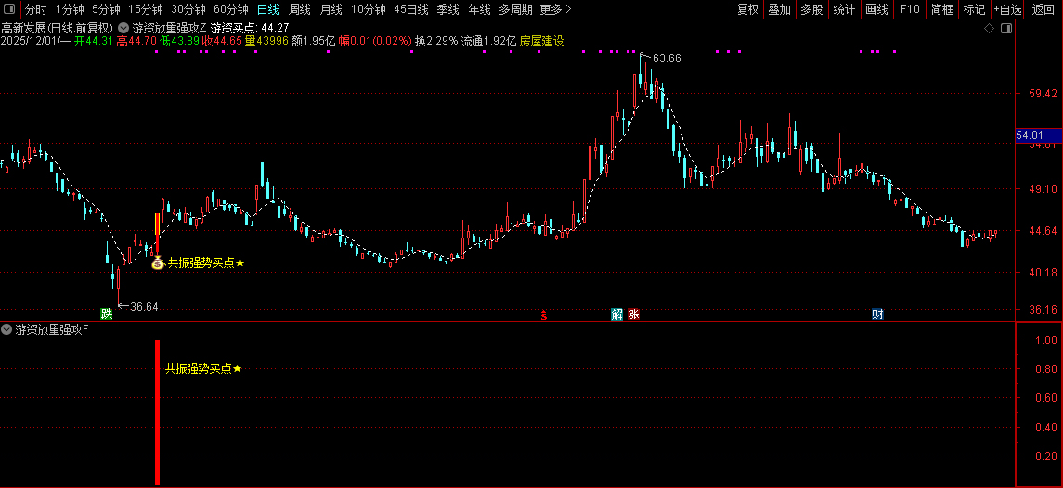Expand the 更多 period options

pos(555,9)
